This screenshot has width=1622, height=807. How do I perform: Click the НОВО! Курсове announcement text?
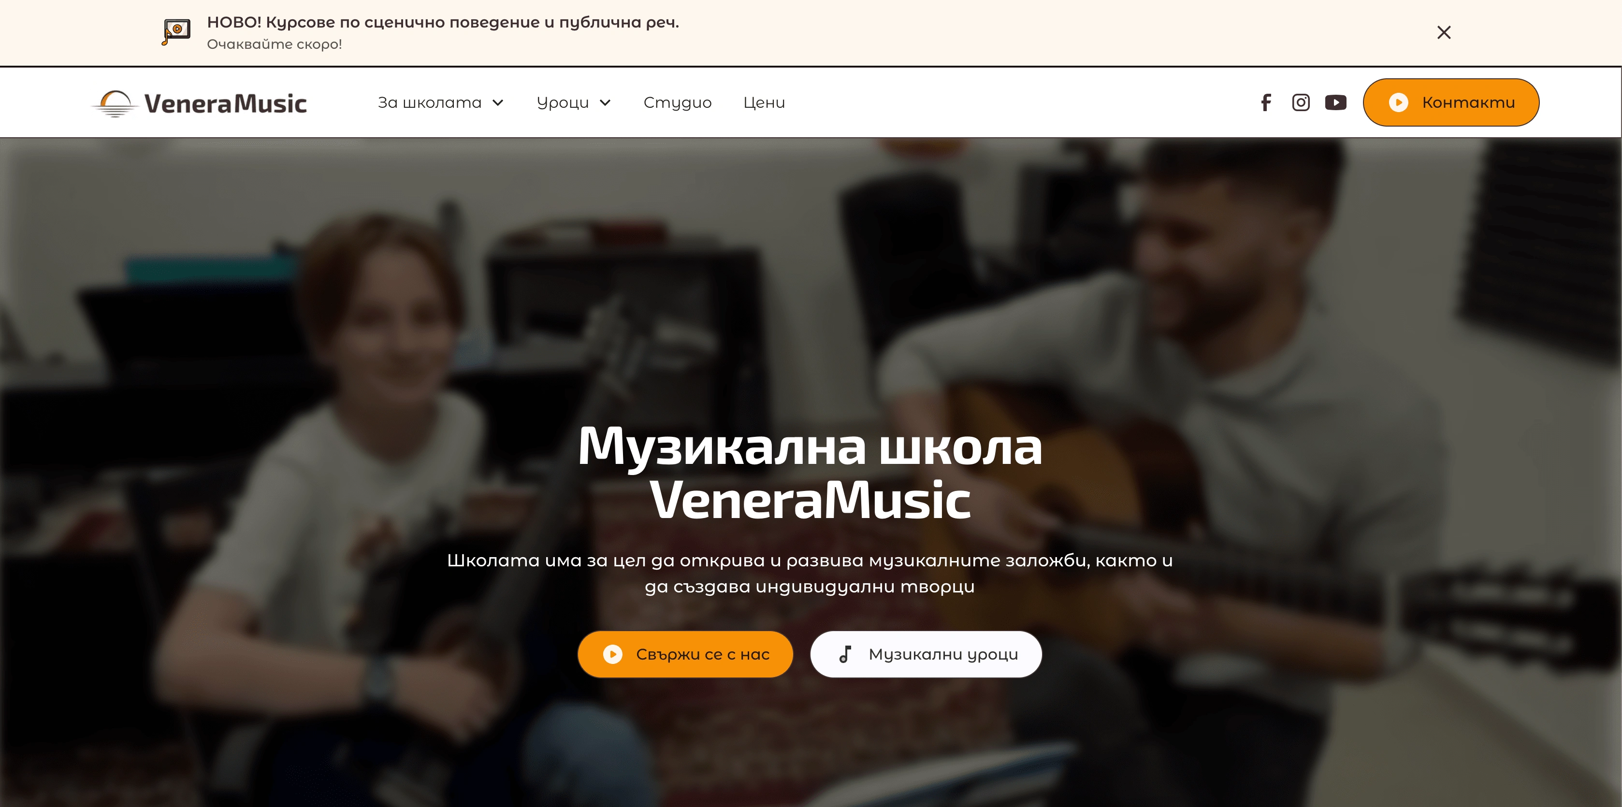443,23
